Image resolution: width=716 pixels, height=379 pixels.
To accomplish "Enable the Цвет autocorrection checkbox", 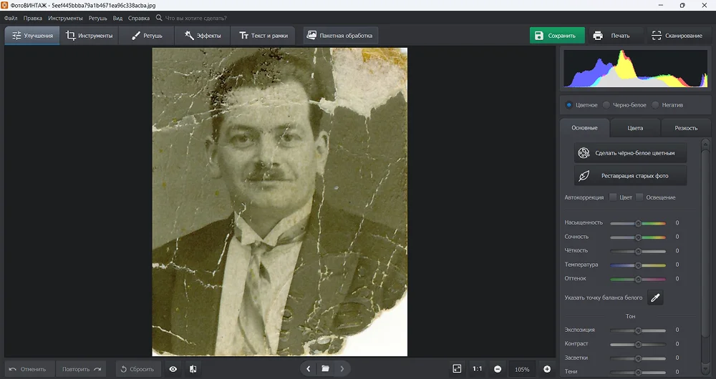I will [x=613, y=197].
